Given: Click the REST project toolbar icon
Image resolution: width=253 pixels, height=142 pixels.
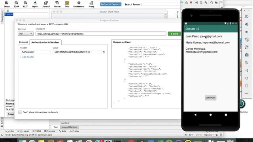Looking at the screenshot, I should (25, 4).
